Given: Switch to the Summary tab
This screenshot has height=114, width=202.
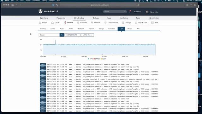Looking at the screenshot, I should 43,29.
